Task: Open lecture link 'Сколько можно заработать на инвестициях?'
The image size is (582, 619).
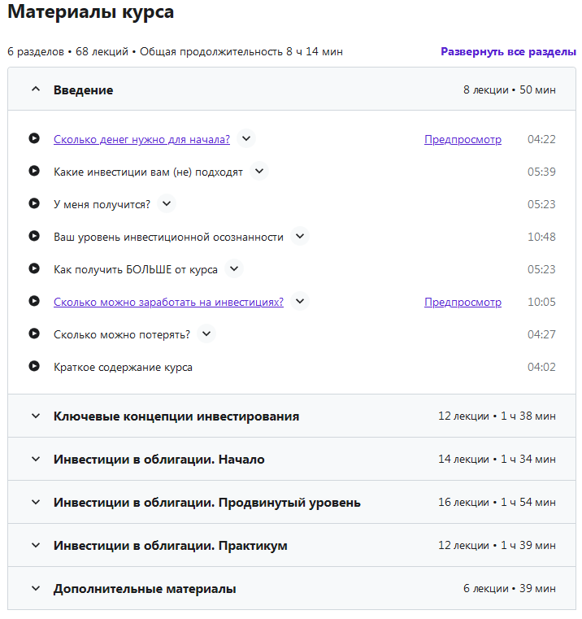Action: coord(168,302)
